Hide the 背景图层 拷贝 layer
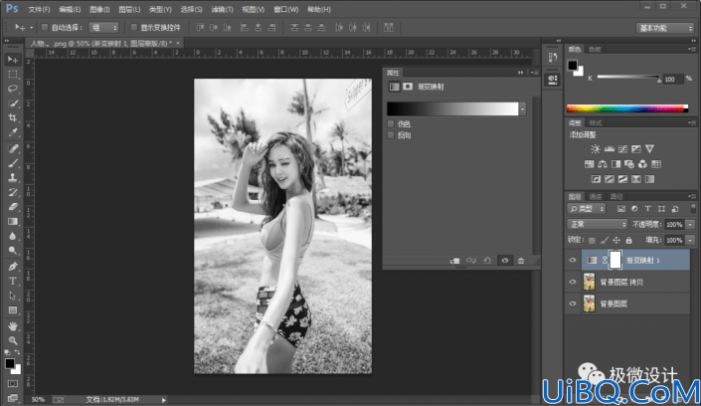701x406 pixels. [x=573, y=282]
